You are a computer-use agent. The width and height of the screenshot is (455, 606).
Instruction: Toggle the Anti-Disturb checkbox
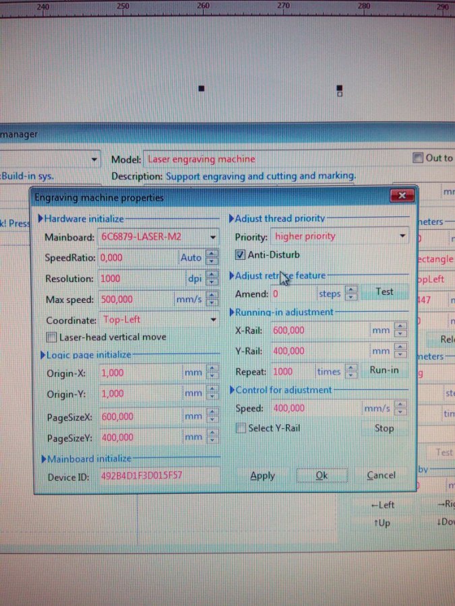pyautogui.click(x=240, y=255)
